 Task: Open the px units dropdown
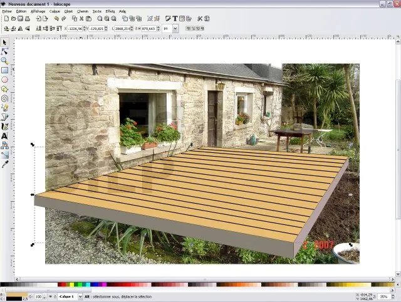170,28
